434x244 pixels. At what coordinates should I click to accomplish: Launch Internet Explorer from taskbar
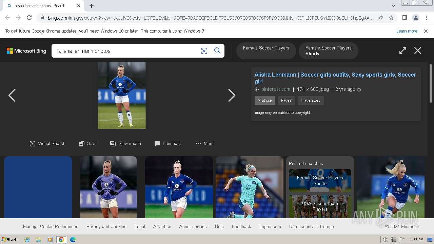tap(27, 240)
